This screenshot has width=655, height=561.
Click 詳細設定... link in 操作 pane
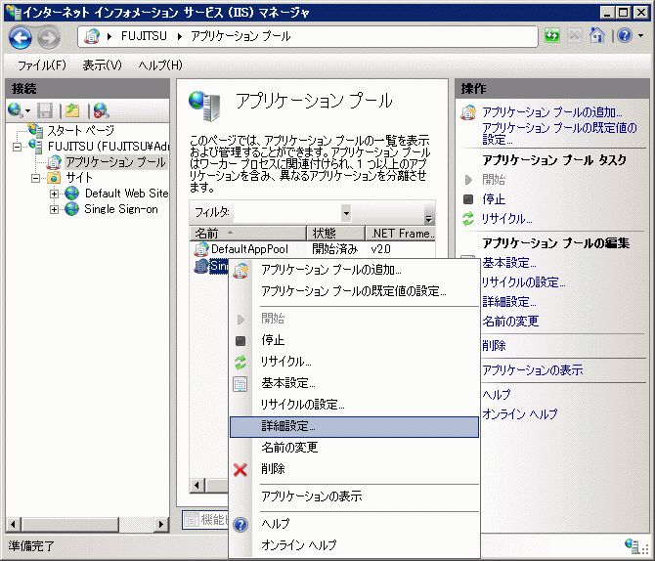pos(509,302)
